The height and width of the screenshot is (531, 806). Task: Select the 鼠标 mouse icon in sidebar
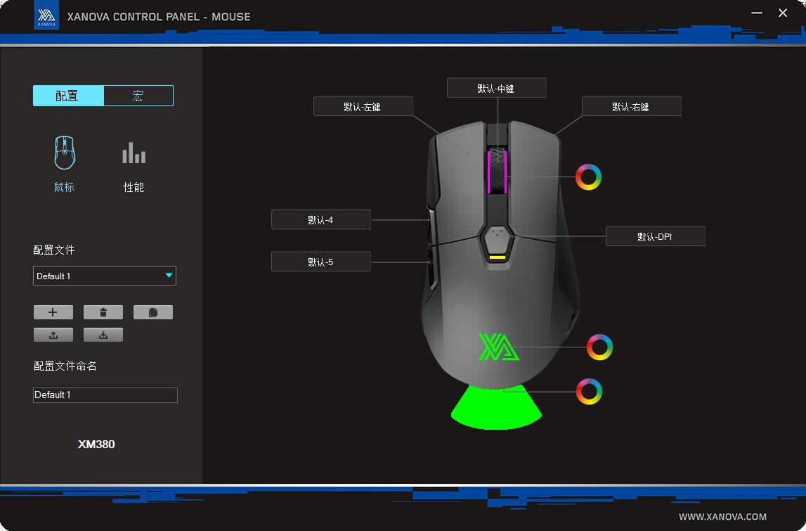pyautogui.click(x=65, y=153)
